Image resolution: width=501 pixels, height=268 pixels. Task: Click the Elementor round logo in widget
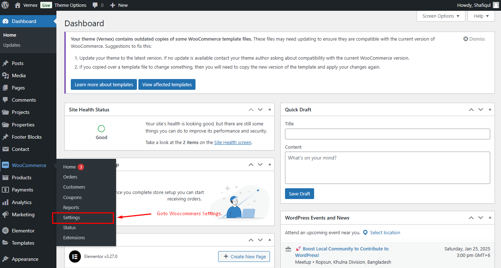click(75, 257)
